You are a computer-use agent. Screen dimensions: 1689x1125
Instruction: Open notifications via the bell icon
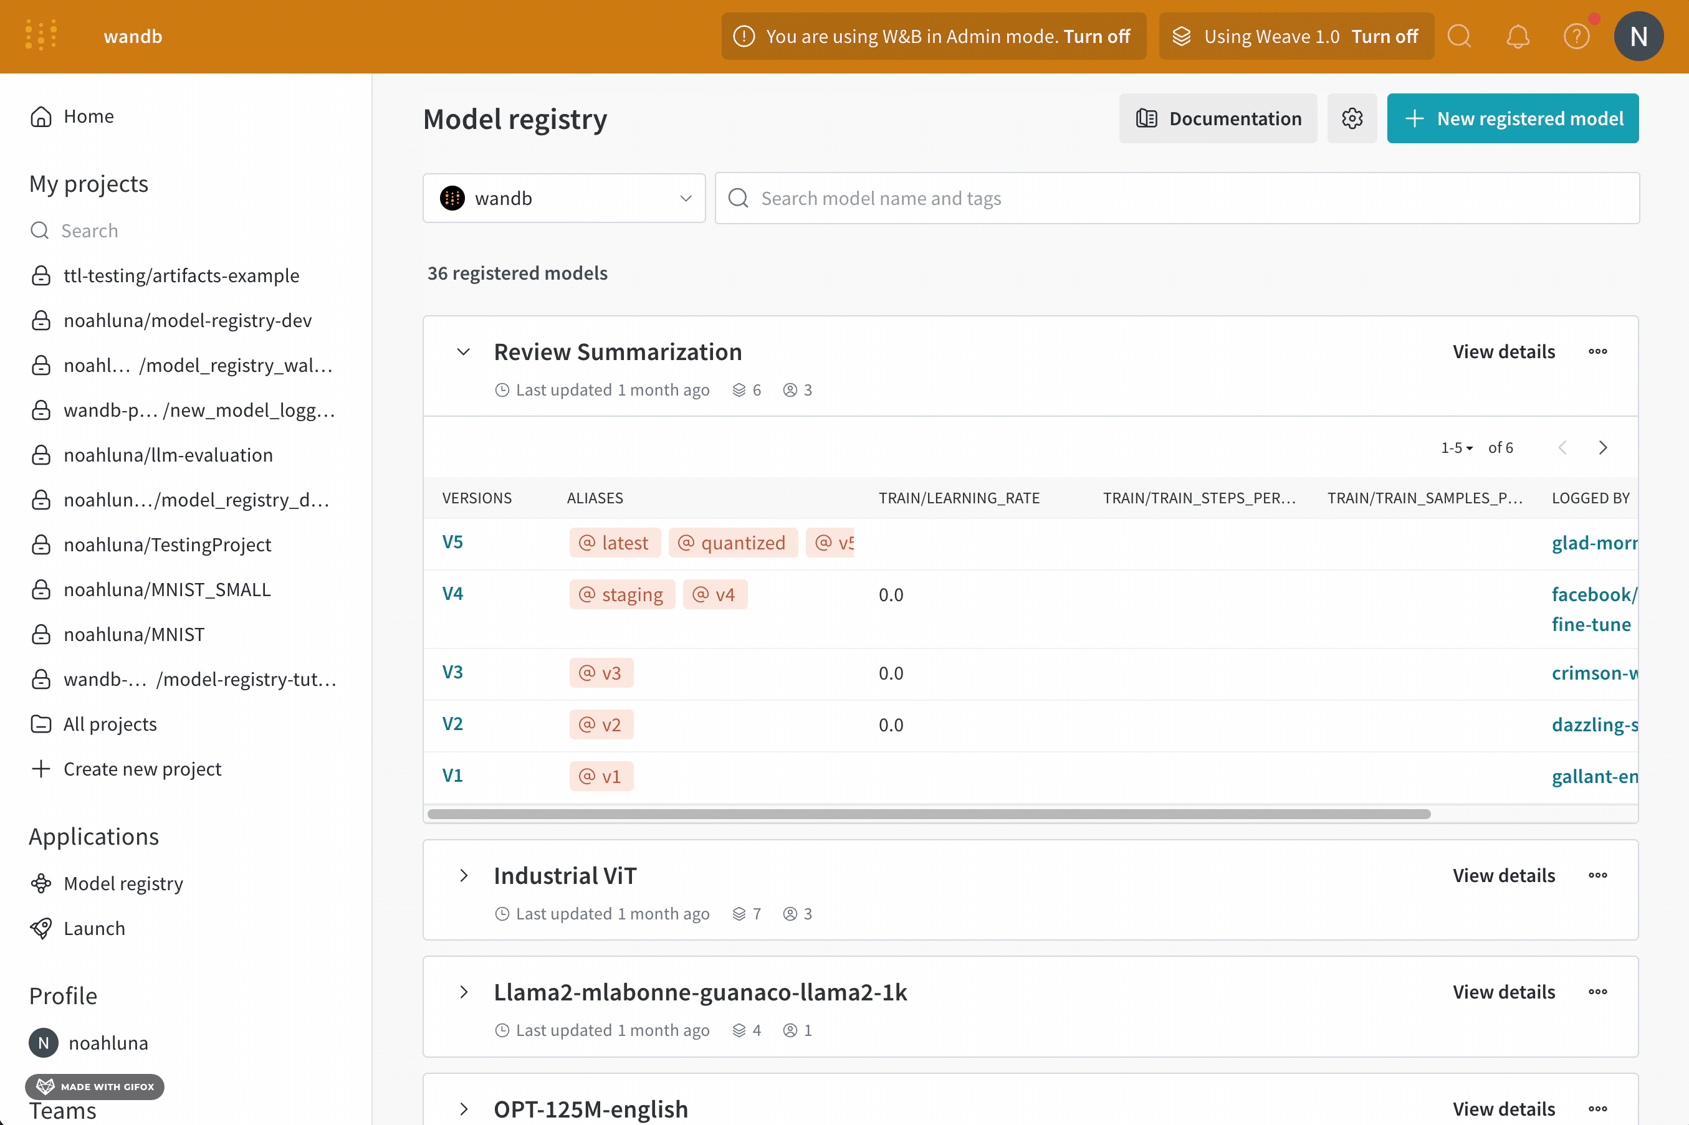pyautogui.click(x=1517, y=36)
